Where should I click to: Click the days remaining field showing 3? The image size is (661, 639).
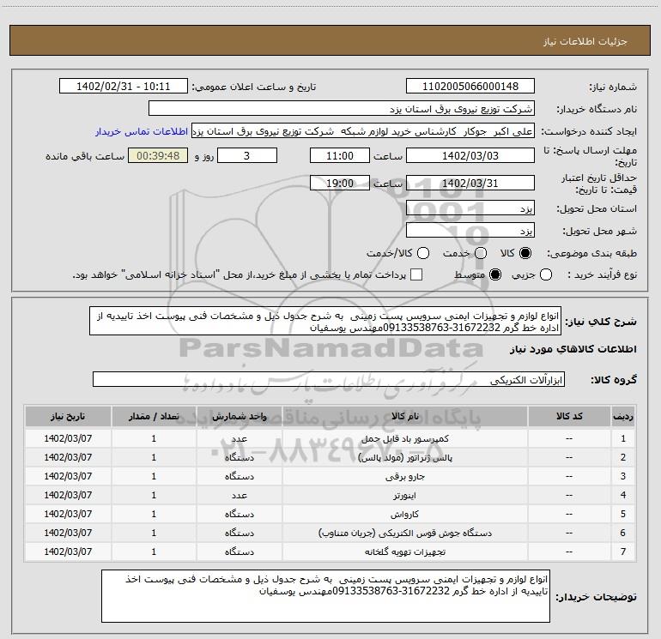247,156
